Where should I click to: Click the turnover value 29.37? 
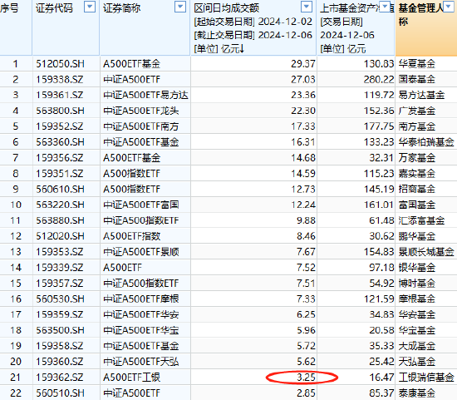click(x=303, y=63)
